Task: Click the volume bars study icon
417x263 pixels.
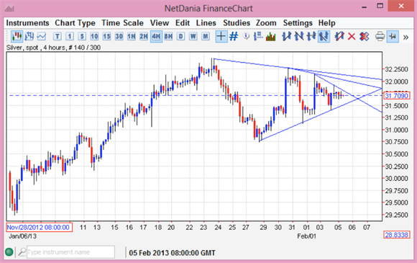Action: [x=271, y=36]
